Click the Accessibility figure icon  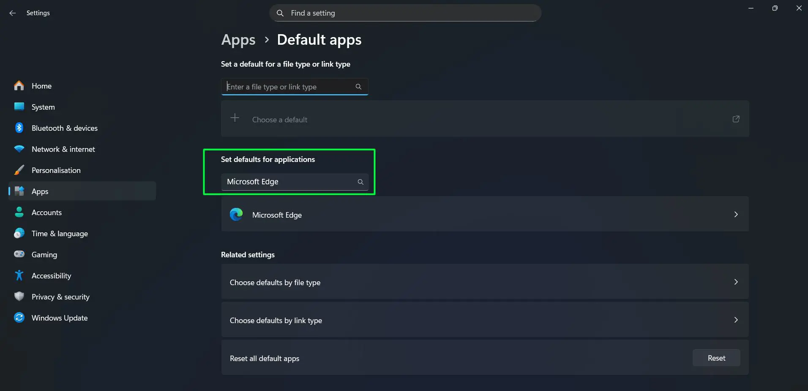(19, 275)
